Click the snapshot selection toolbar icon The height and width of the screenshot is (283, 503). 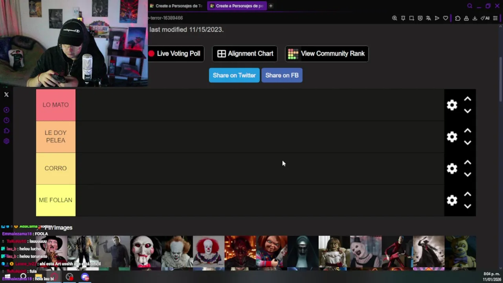(411, 18)
